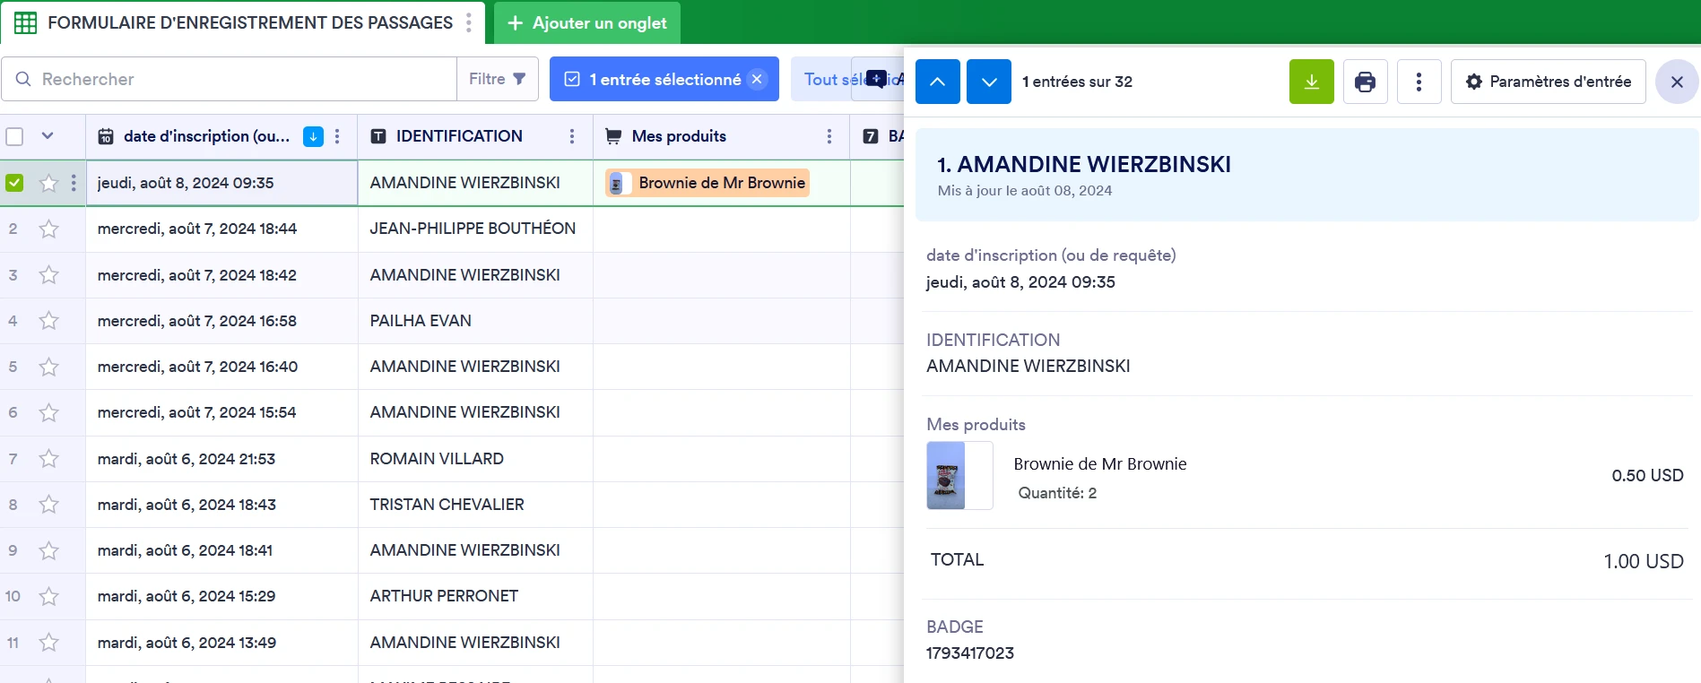This screenshot has width=1701, height=683.
Task: Star the row 3 entry at 18:42
Action: click(x=49, y=275)
